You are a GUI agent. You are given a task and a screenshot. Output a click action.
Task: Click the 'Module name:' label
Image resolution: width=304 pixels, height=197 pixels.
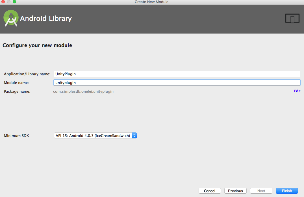(16, 83)
